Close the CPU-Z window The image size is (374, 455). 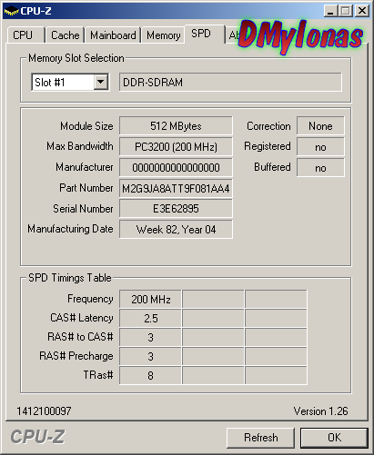(362, 11)
